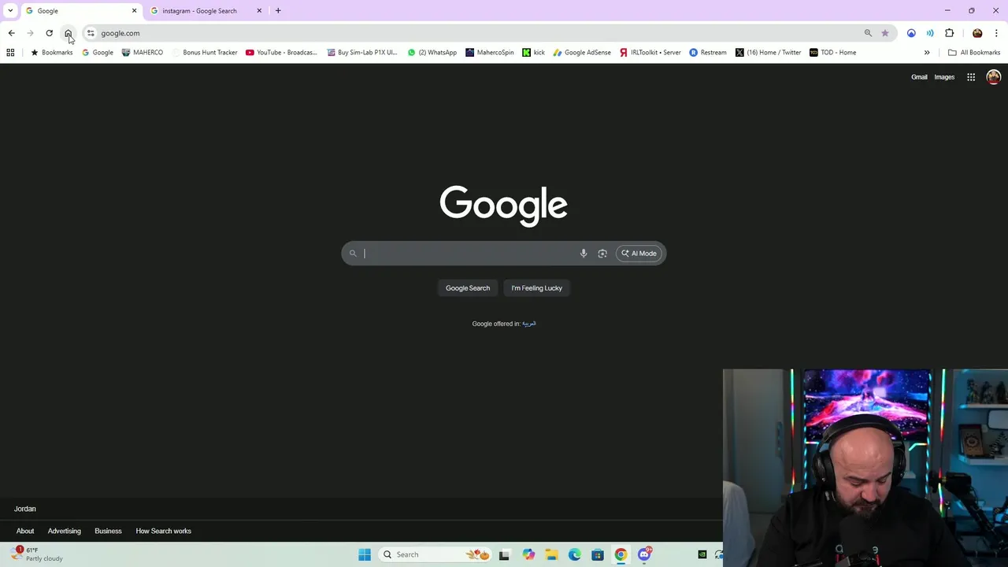This screenshot has height=567, width=1008.
Task: Open All Bookmarks folder
Action: click(x=974, y=53)
